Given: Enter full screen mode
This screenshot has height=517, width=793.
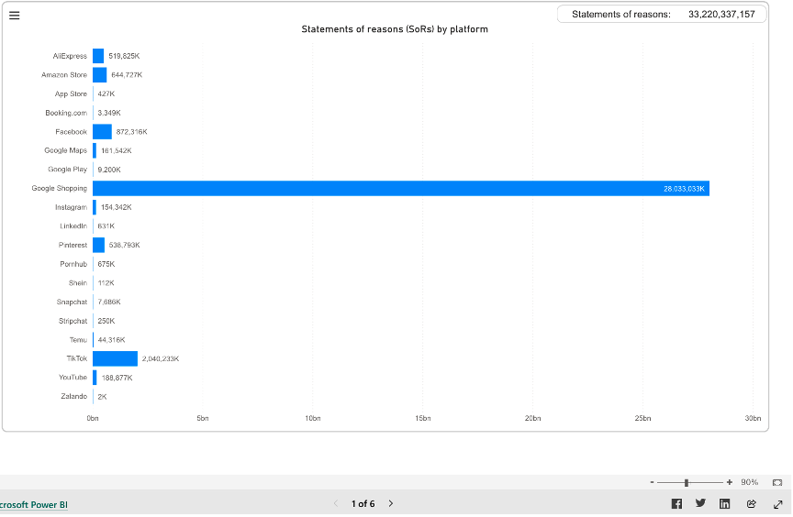Looking at the screenshot, I should 776,503.
